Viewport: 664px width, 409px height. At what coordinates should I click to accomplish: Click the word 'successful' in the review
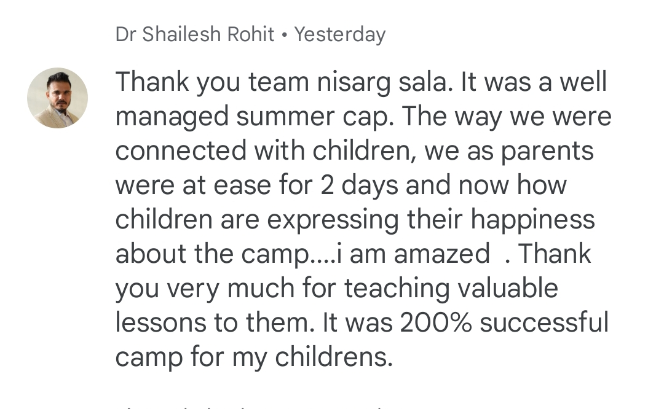544,322
